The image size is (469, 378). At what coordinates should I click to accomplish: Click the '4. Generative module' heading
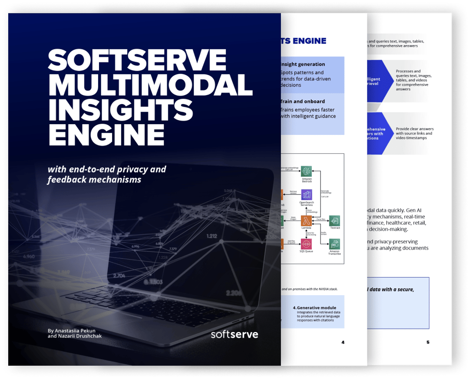[314, 308]
